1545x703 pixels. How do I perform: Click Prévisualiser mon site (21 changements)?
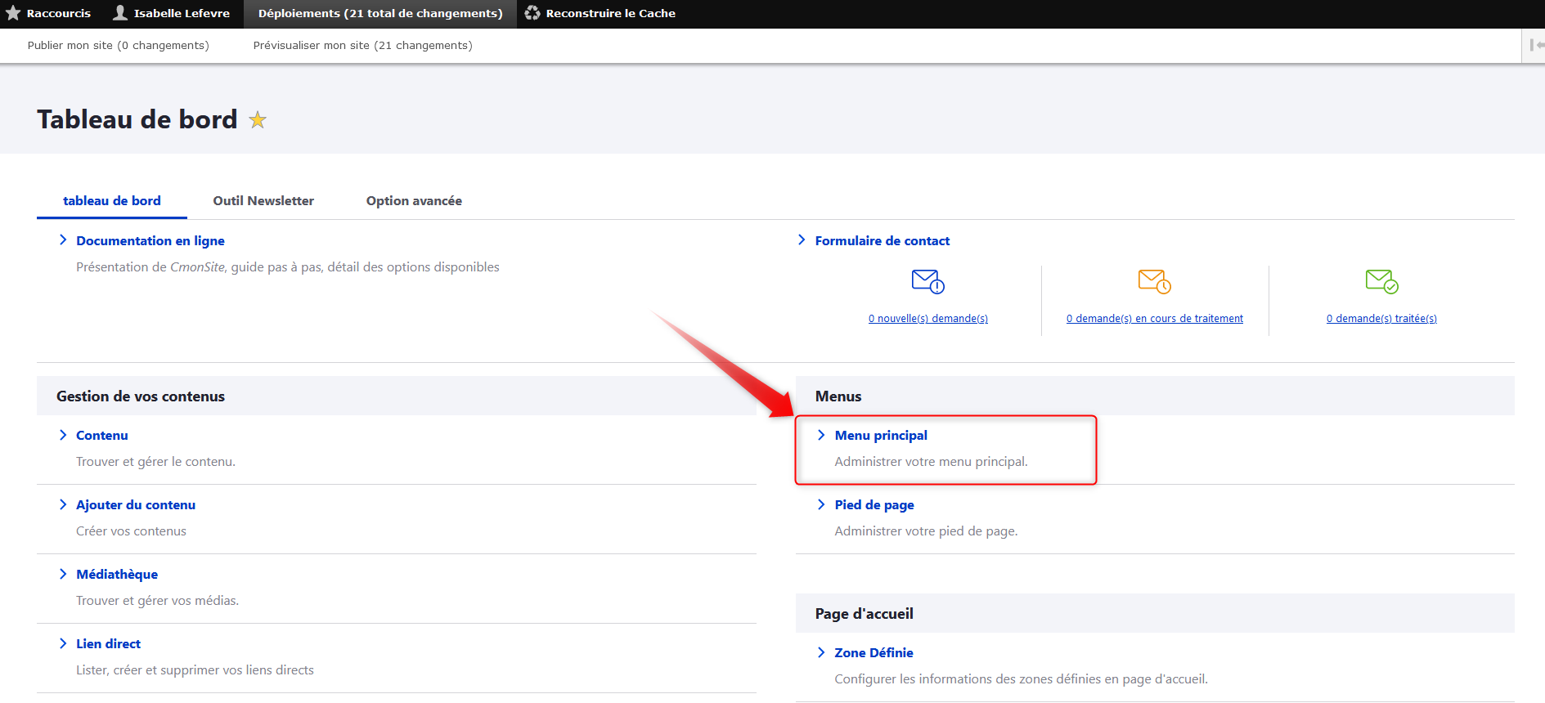click(362, 46)
